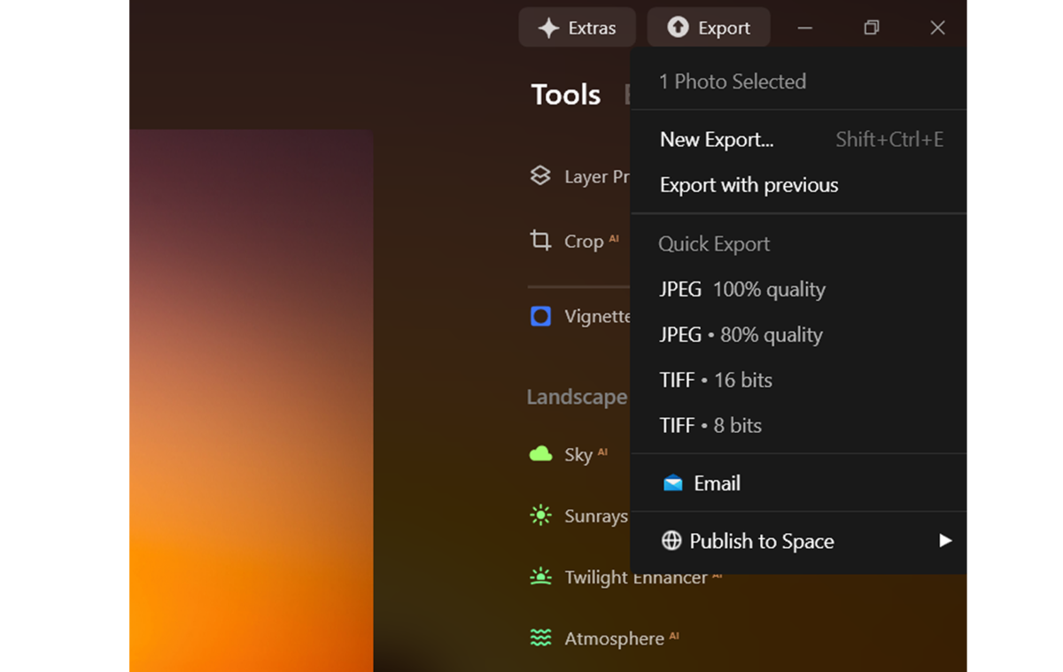
Task: Click the 1 Photo Selected header
Action: [733, 81]
